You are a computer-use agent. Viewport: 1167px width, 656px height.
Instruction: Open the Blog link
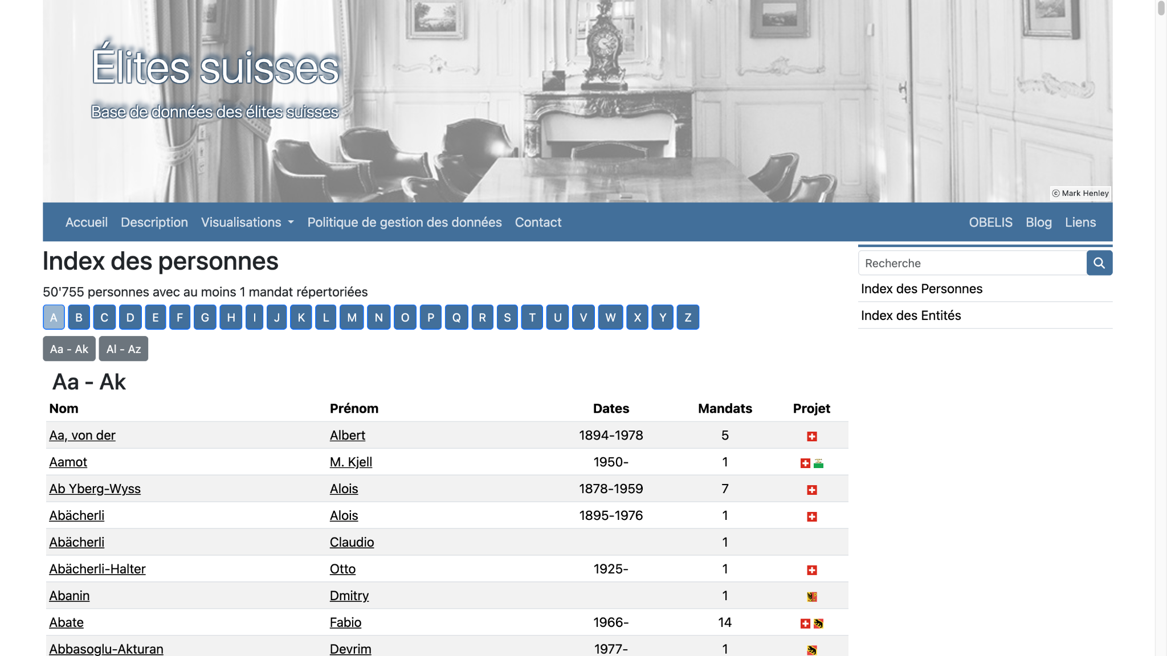(x=1038, y=222)
